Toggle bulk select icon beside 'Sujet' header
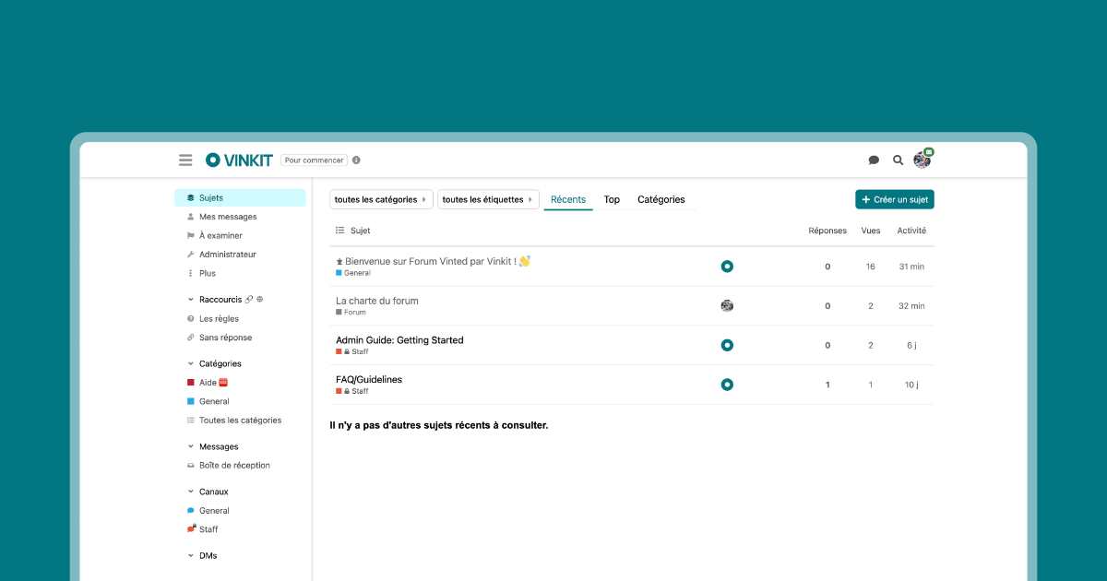This screenshot has height=581, width=1107. [x=339, y=231]
